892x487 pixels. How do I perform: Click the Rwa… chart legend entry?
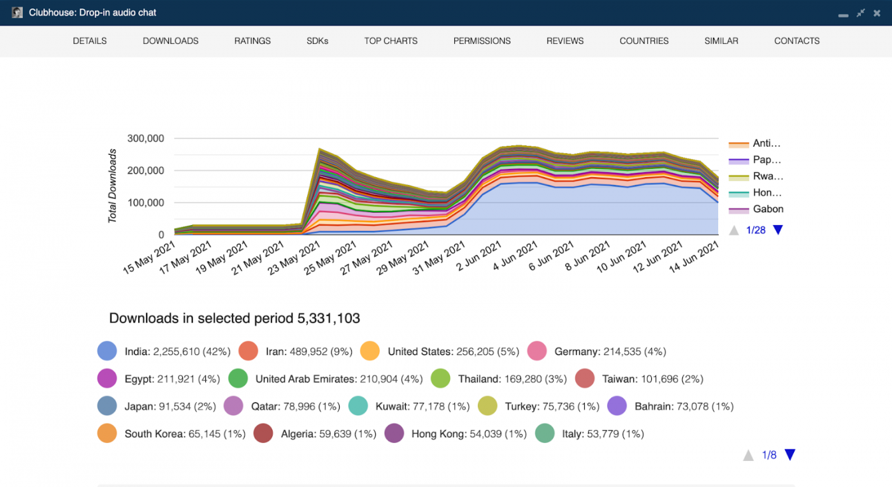pyautogui.click(x=756, y=177)
